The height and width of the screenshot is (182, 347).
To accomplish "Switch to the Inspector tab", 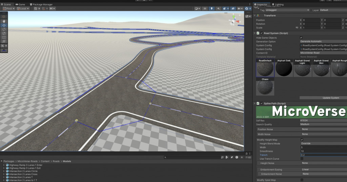I will click(261, 4).
